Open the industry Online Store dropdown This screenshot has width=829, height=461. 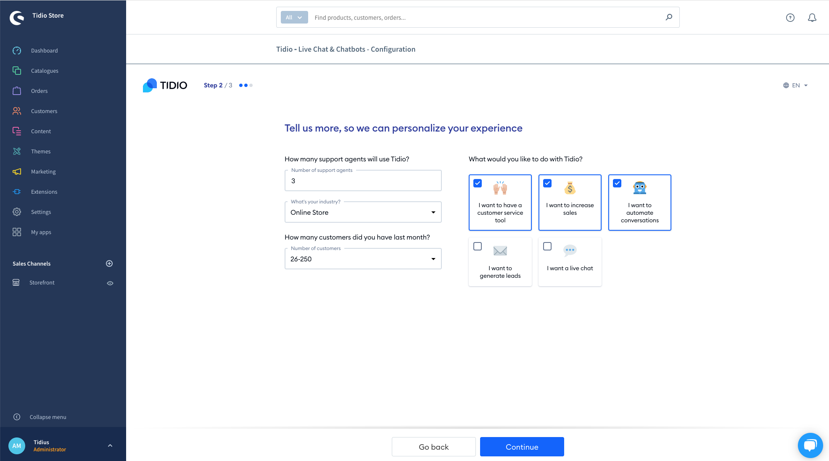363,212
